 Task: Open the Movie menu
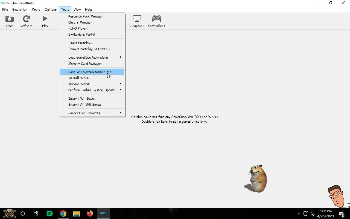tap(36, 9)
